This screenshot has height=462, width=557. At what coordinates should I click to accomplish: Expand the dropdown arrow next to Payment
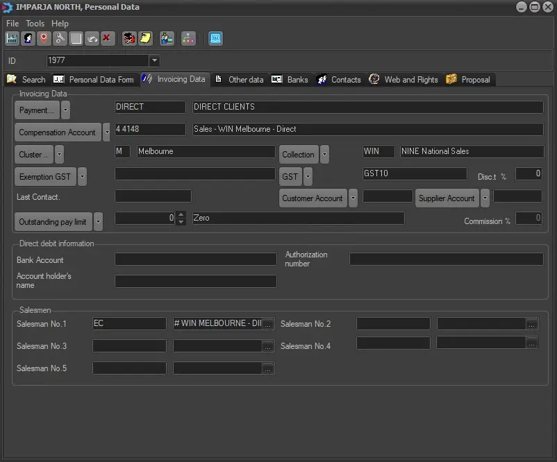click(65, 110)
